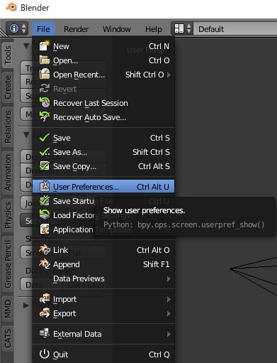Image resolution: width=277 pixels, height=363 pixels.
Task: Click the Application Templates icon
Action: click(x=45, y=229)
